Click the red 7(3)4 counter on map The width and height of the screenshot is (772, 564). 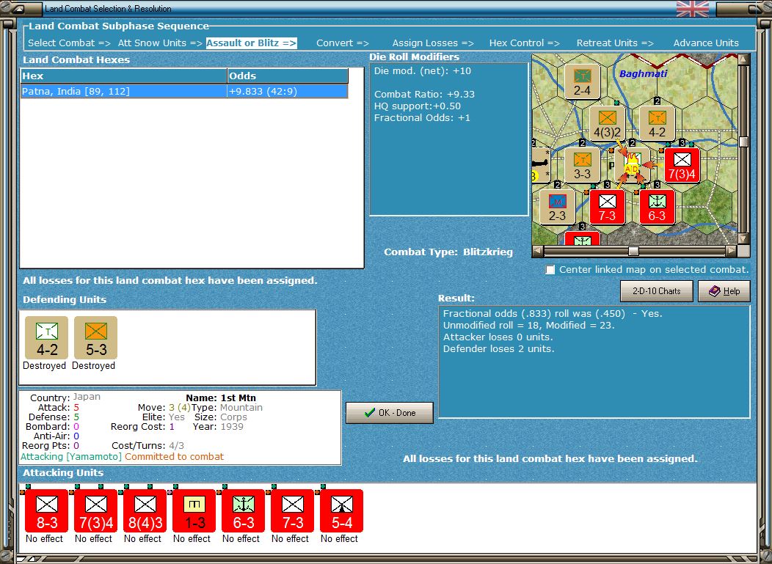coord(682,165)
